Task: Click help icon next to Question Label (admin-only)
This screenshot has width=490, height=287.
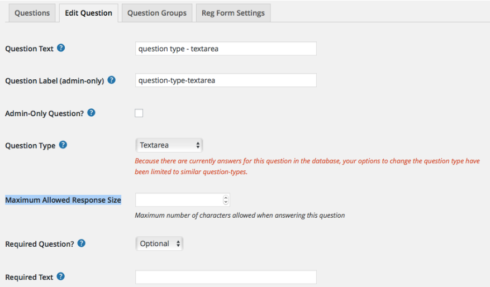Action: (112, 80)
